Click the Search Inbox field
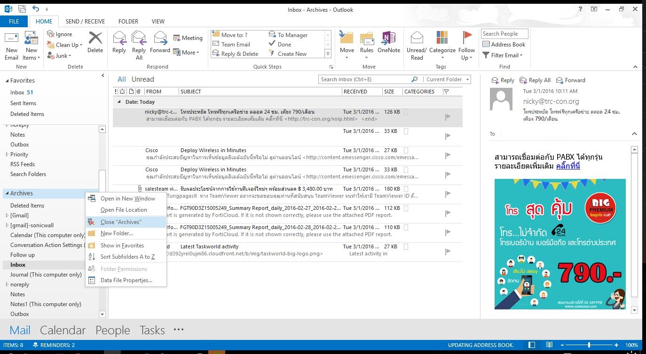The height and width of the screenshot is (354, 646). click(x=364, y=79)
